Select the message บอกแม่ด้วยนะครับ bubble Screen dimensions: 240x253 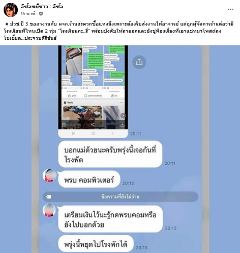[110, 154]
